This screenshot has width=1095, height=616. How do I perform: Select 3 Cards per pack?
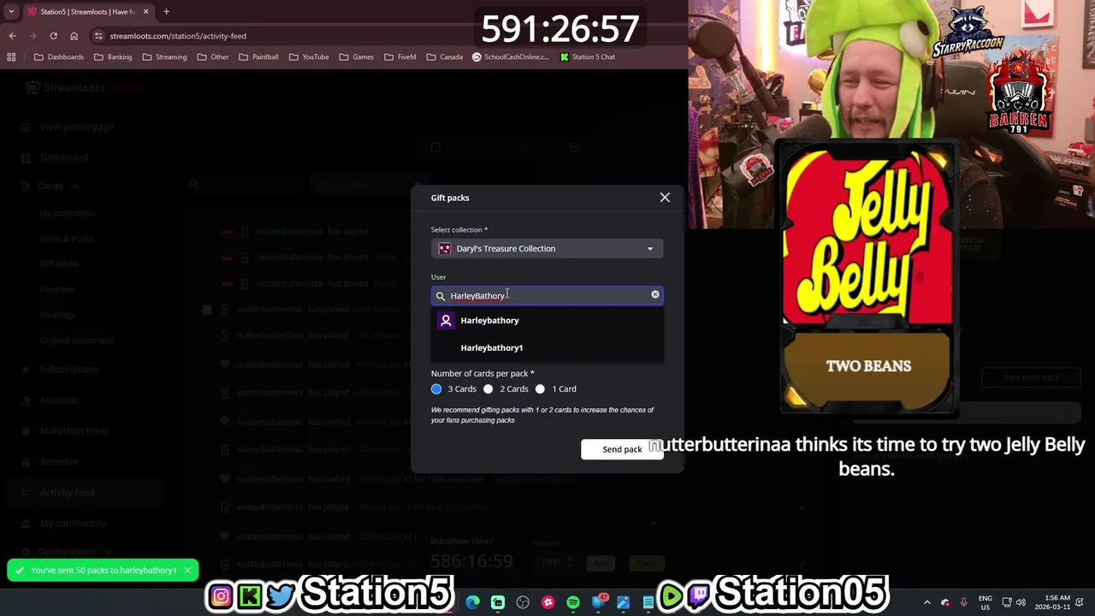pyautogui.click(x=436, y=389)
